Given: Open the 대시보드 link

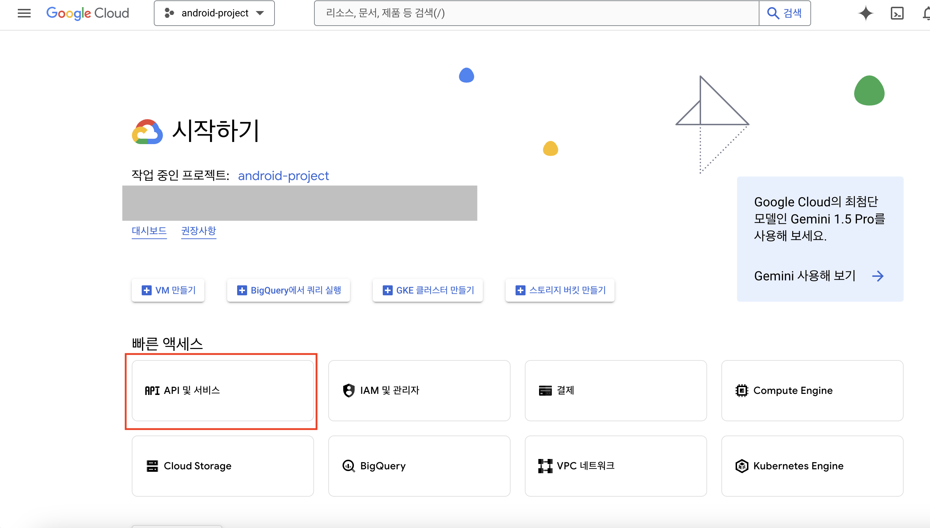Looking at the screenshot, I should [x=149, y=231].
